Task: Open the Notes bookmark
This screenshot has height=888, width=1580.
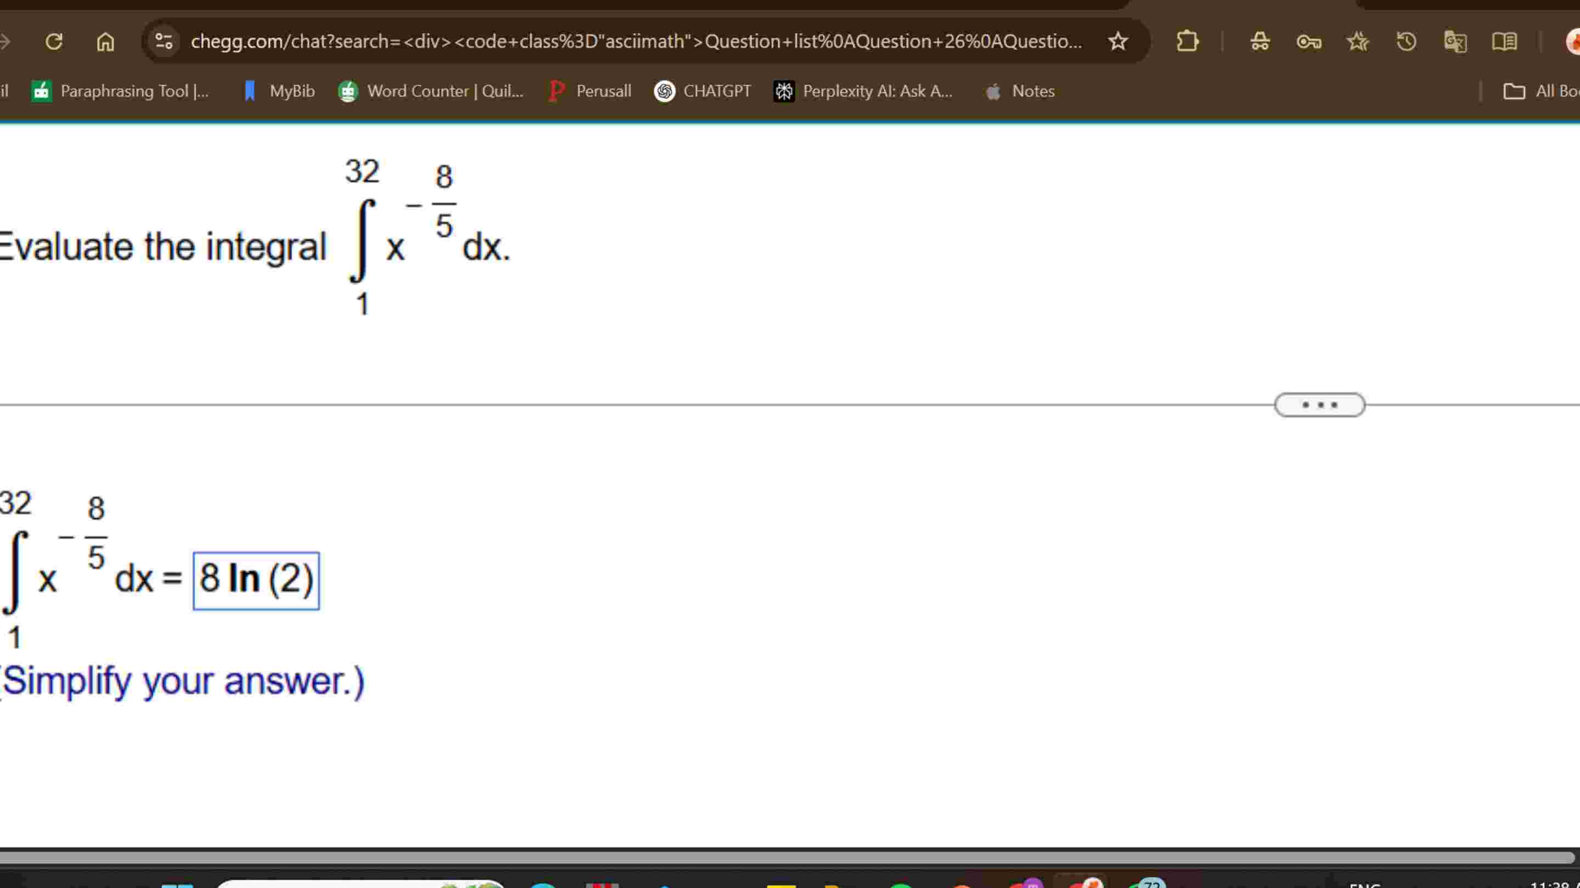Action: [x=1021, y=91]
